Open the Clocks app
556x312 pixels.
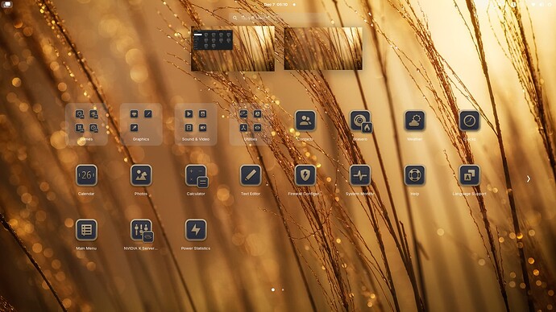470,121
